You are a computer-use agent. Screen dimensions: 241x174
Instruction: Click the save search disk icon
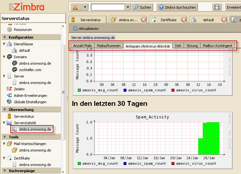click(217, 7)
